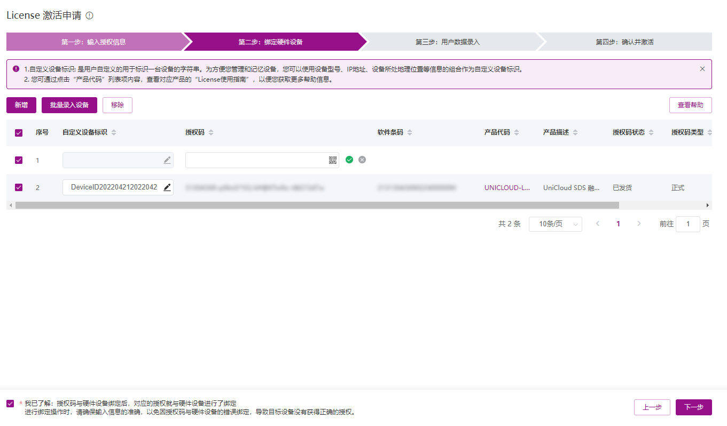Toggle the 我已了解 acknowledgment checkbox
This screenshot has height=426, width=727.
(10, 404)
